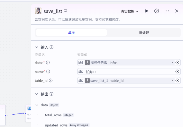The width and height of the screenshot is (183, 127).
Task: Click the 变量名 column header
Action: click(40, 55)
